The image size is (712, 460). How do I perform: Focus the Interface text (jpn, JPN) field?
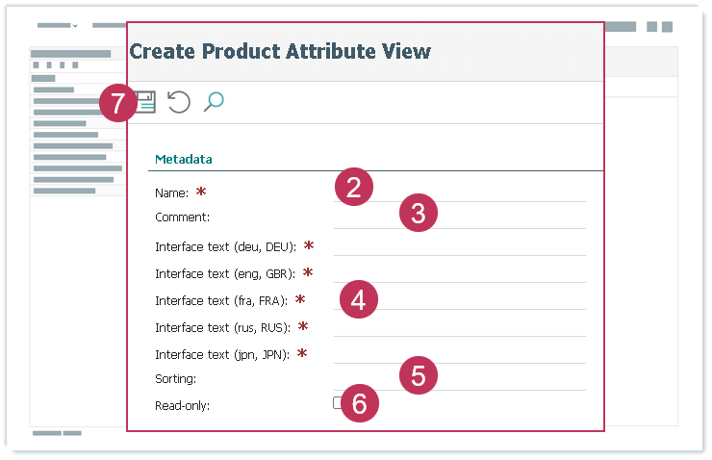point(460,354)
